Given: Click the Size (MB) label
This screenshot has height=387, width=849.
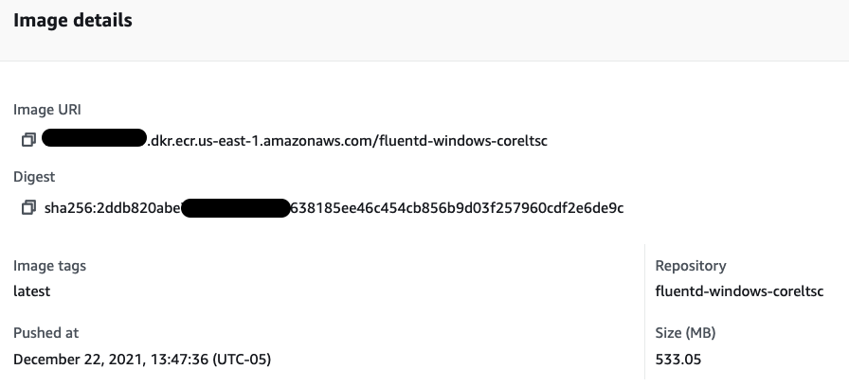Looking at the screenshot, I should click(x=685, y=333).
